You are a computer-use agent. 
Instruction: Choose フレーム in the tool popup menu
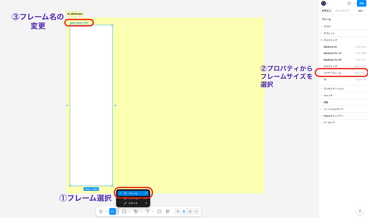(x=133, y=193)
